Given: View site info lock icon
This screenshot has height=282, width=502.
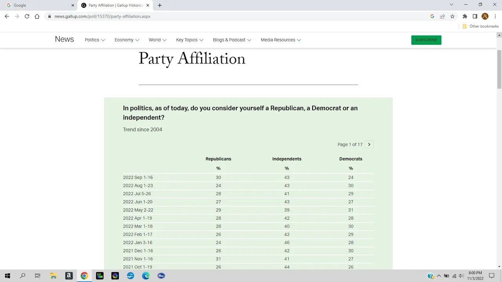Looking at the screenshot, I should point(49,16).
